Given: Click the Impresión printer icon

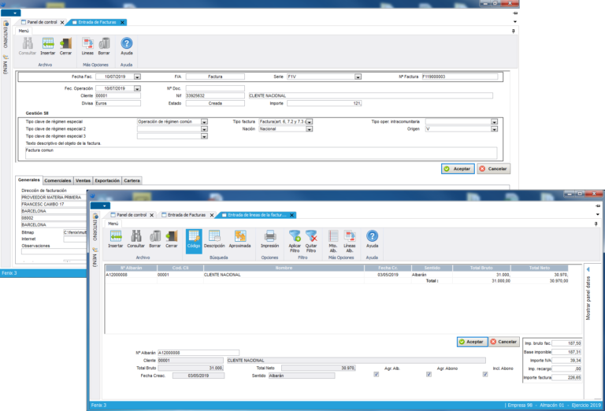Looking at the screenshot, I should click(269, 239).
